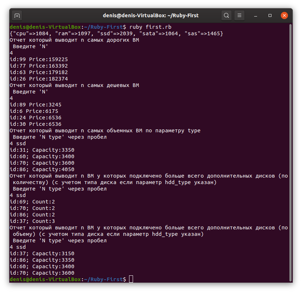Screen dimensions: 302x293
Task: Click the hash output line with "cpu"=>1084
Action: click(116, 33)
